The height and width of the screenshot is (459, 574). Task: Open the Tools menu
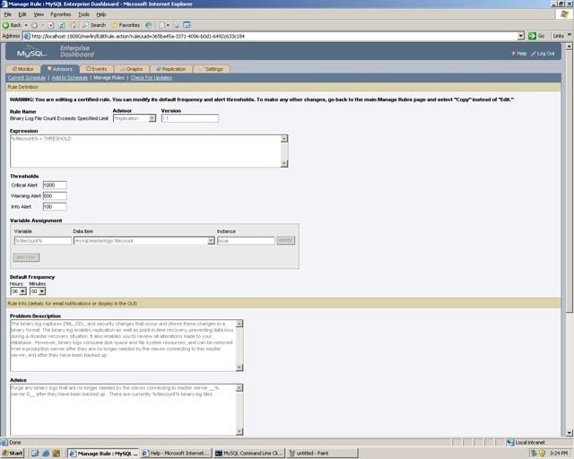(x=83, y=14)
